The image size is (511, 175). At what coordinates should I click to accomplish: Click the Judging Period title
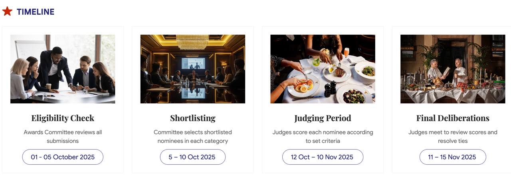[323, 118]
